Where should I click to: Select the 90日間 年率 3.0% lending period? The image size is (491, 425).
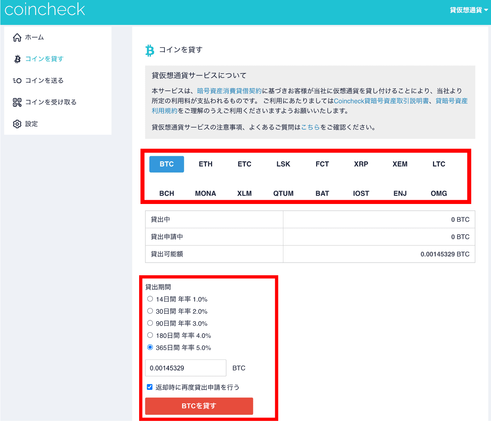(x=150, y=323)
